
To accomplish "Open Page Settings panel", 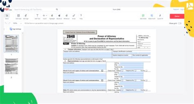I will 15,29.
